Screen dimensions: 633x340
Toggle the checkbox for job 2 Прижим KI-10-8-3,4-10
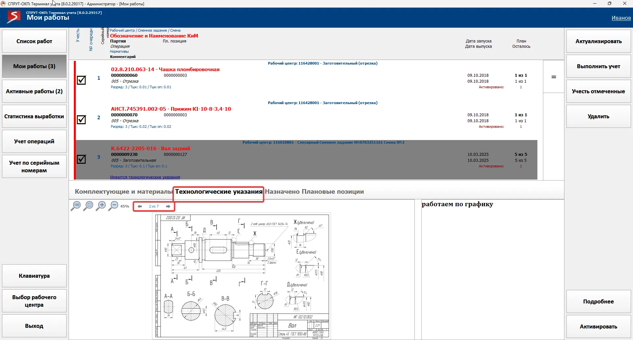pyautogui.click(x=81, y=120)
